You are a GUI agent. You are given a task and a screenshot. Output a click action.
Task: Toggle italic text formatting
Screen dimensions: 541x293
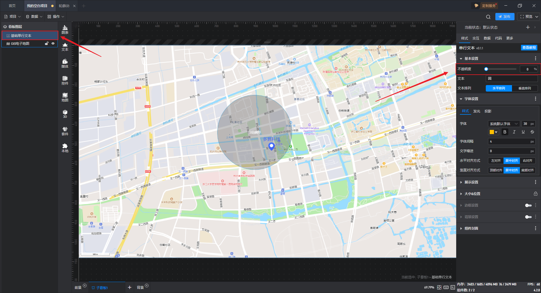[x=514, y=132]
